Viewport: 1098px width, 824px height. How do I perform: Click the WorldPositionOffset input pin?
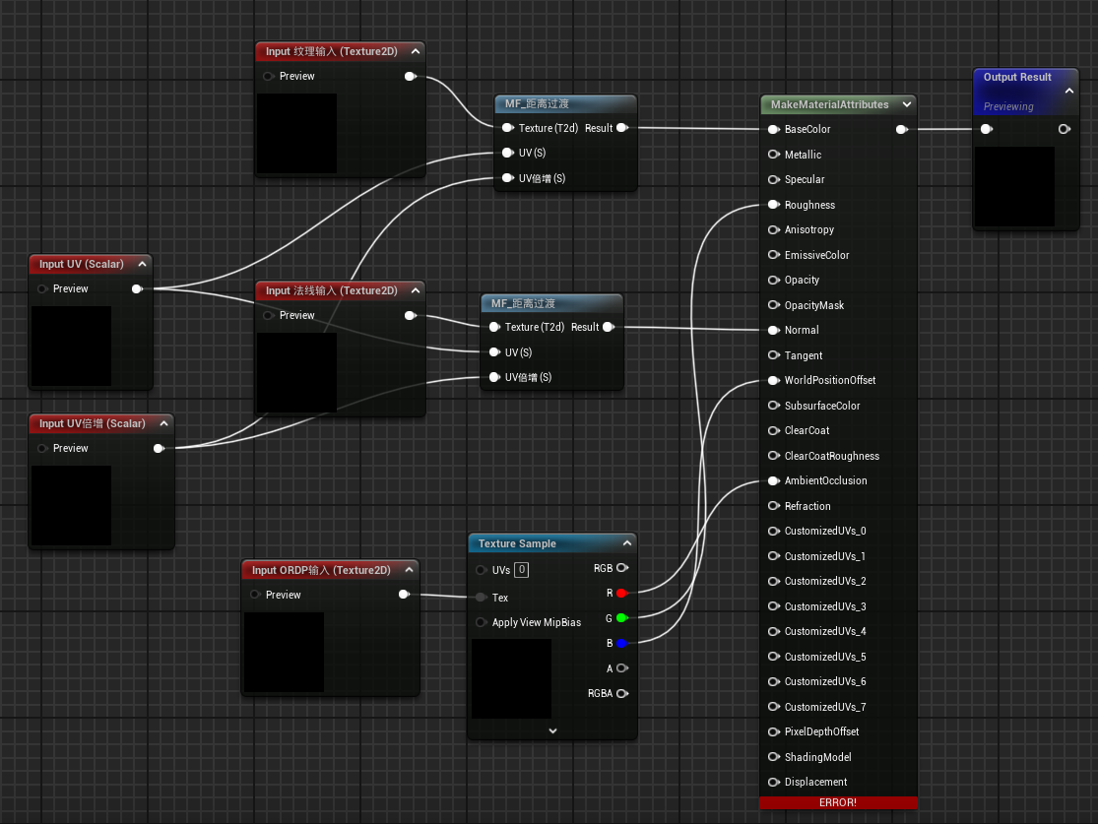pos(774,381)
